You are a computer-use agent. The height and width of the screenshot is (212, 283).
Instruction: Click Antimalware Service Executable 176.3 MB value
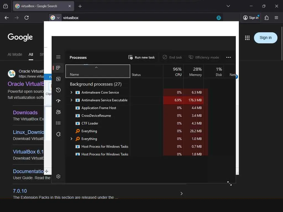[x=195, y=100]
